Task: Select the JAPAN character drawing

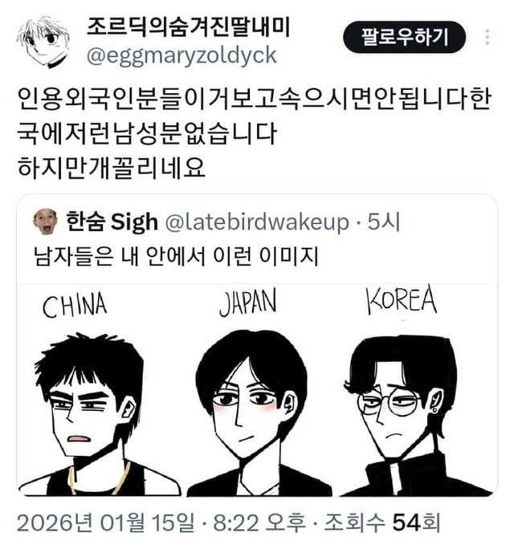Action: [x=259, y=413]
